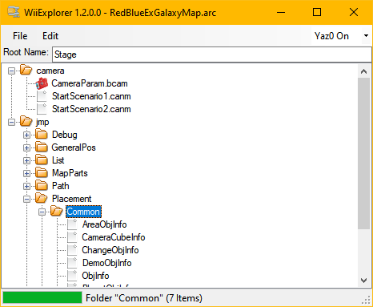Click the StartScenario2.canm file icon
Viewport: 373px width, 307px height.
tap(42, 109)
